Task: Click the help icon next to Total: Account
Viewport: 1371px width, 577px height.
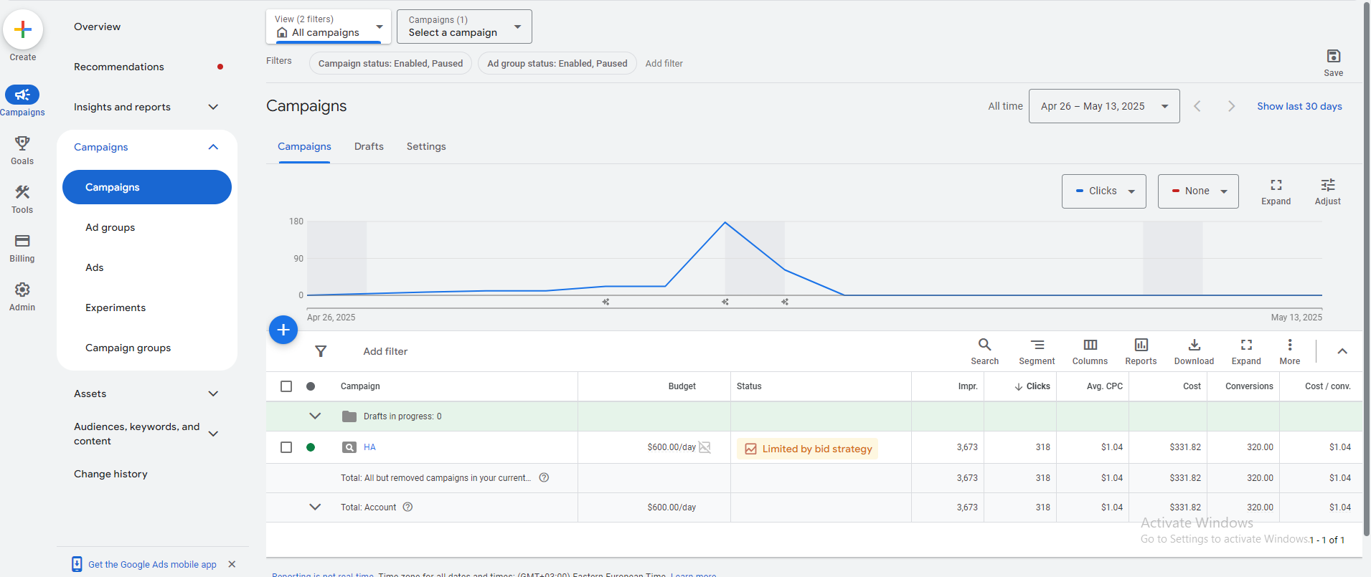Action: pos(407,507)
